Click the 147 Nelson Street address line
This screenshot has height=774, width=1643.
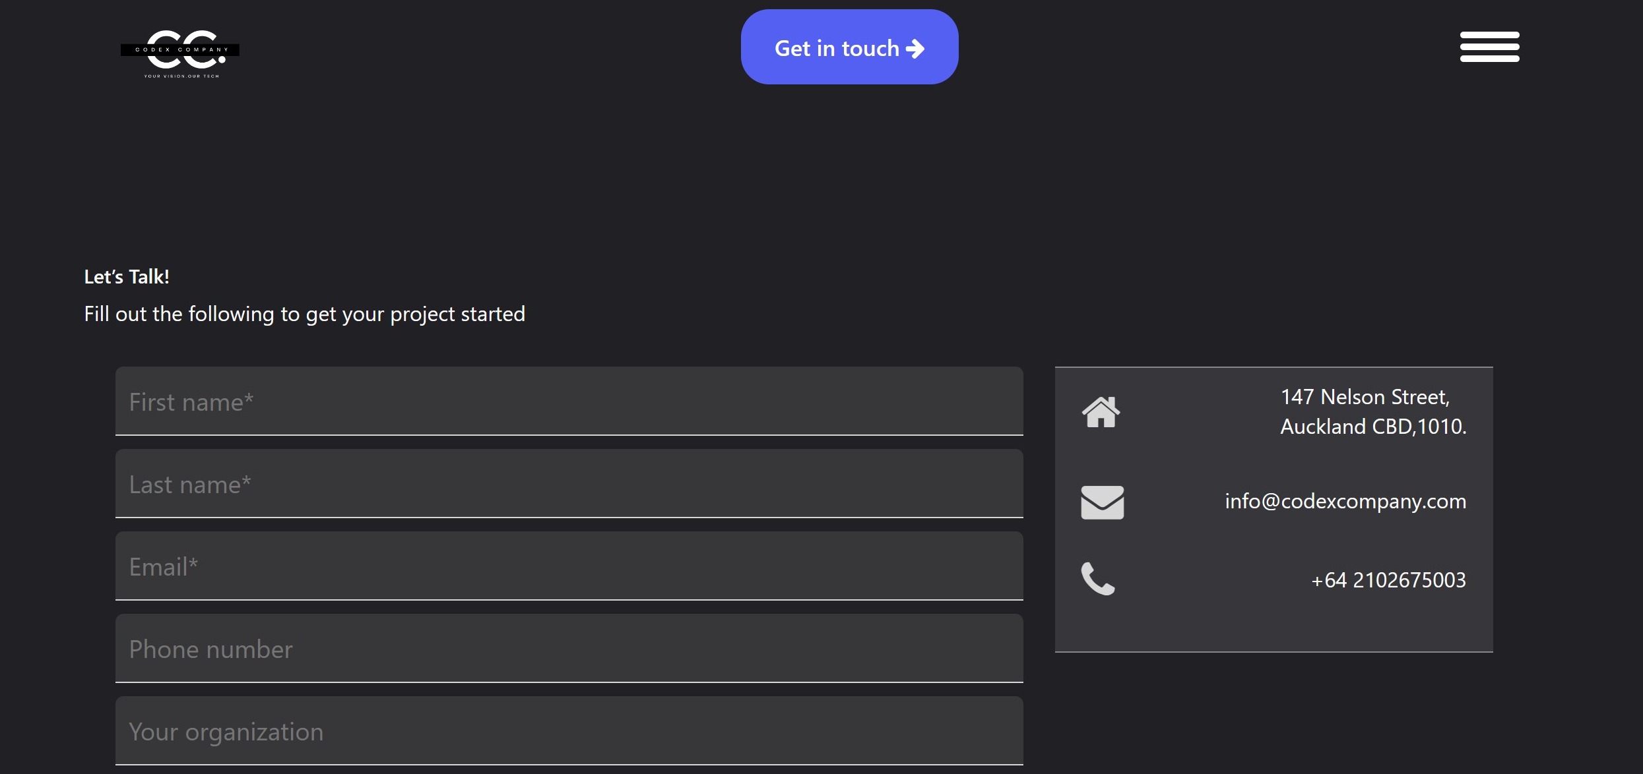click(1365, 397)
